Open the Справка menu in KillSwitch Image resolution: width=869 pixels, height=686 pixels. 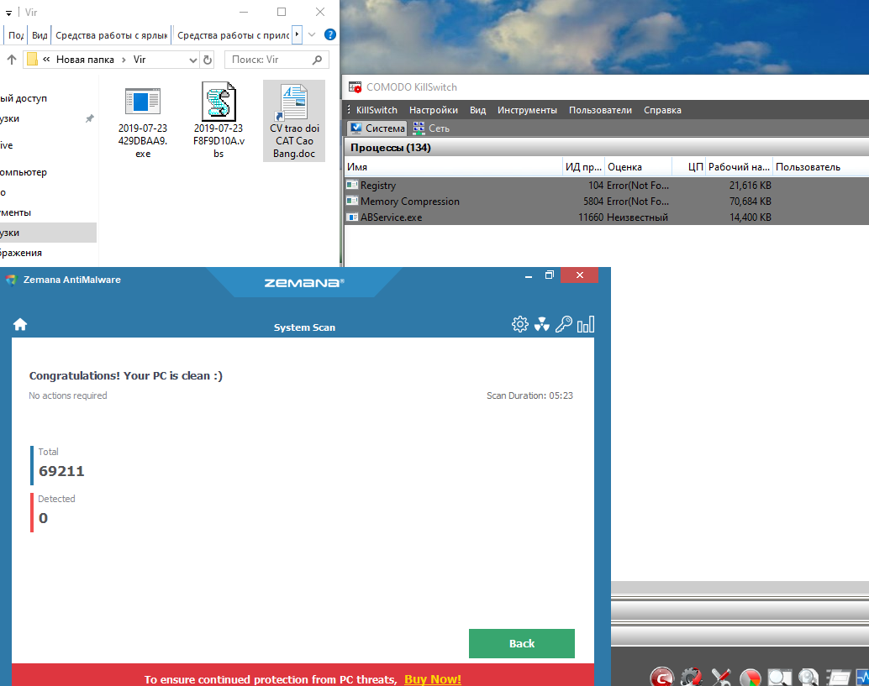click(662, 110)
